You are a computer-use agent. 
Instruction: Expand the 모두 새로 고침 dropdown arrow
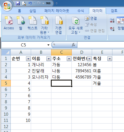79,32
